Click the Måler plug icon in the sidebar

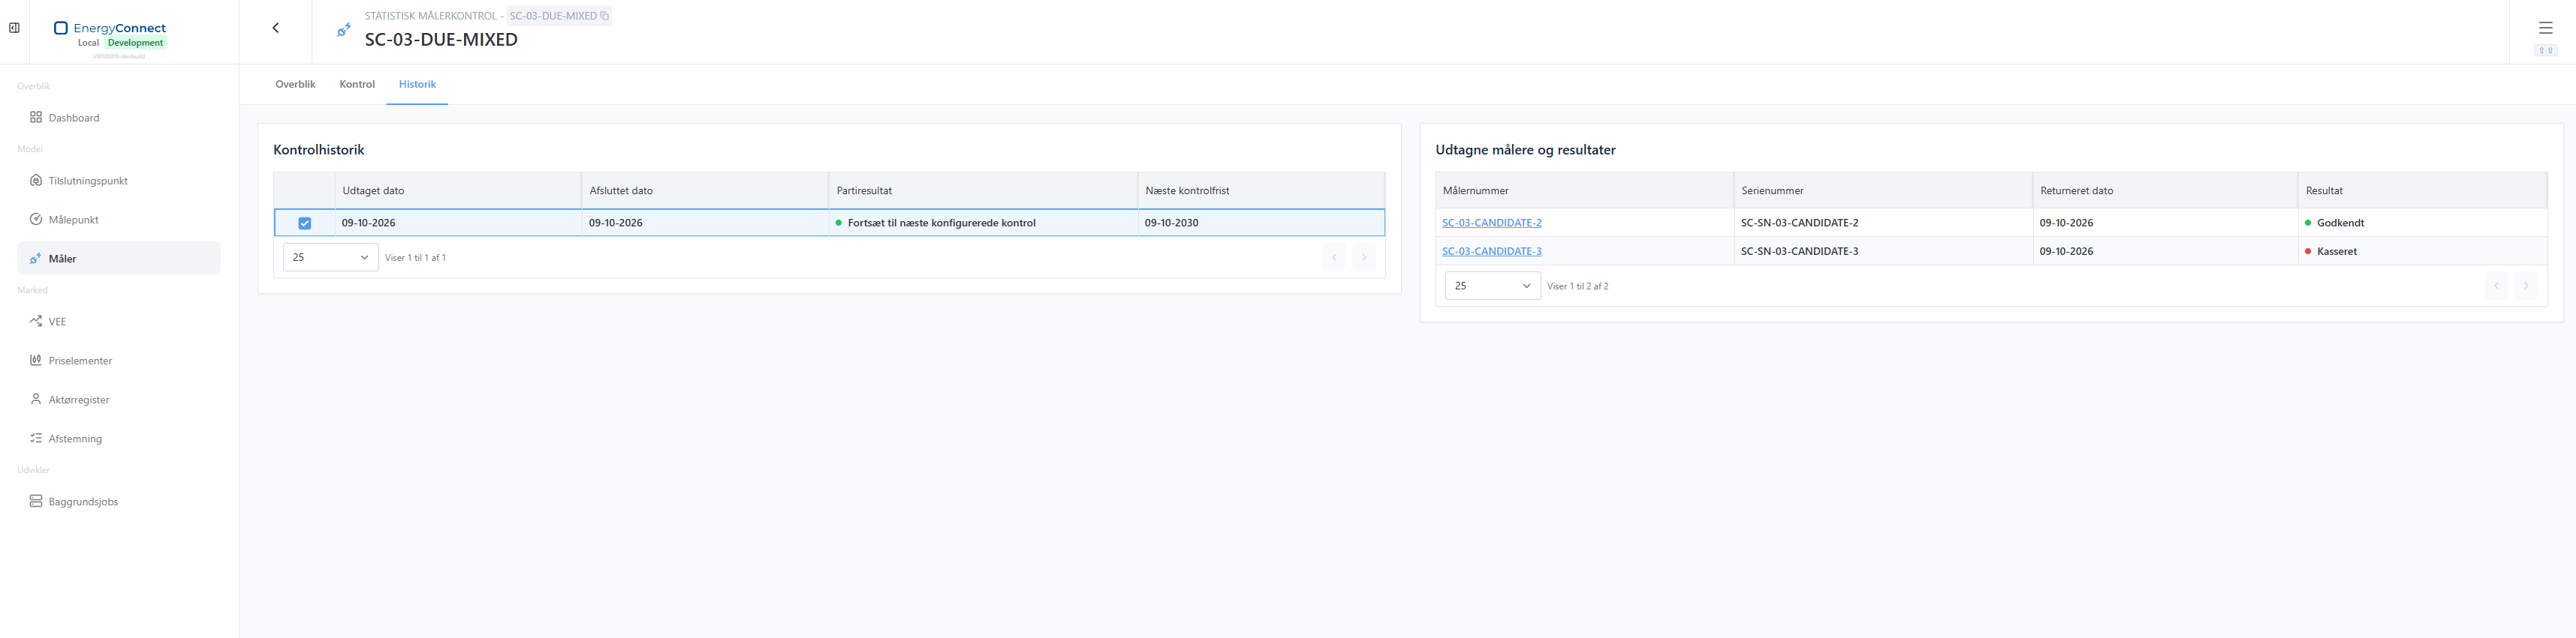tap(36, 259)
